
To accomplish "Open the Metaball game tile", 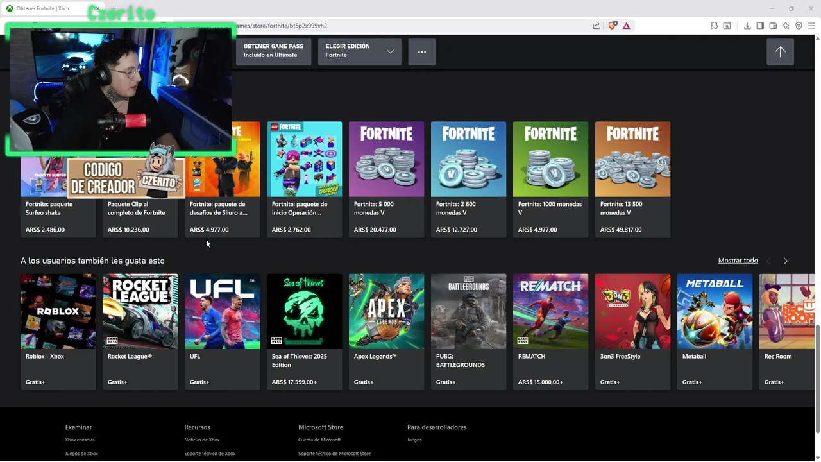I will (x=715, y=332).
